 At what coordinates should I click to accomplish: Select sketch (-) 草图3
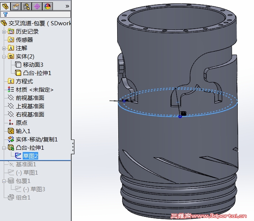pyautogui.click(x=34, y=189)
